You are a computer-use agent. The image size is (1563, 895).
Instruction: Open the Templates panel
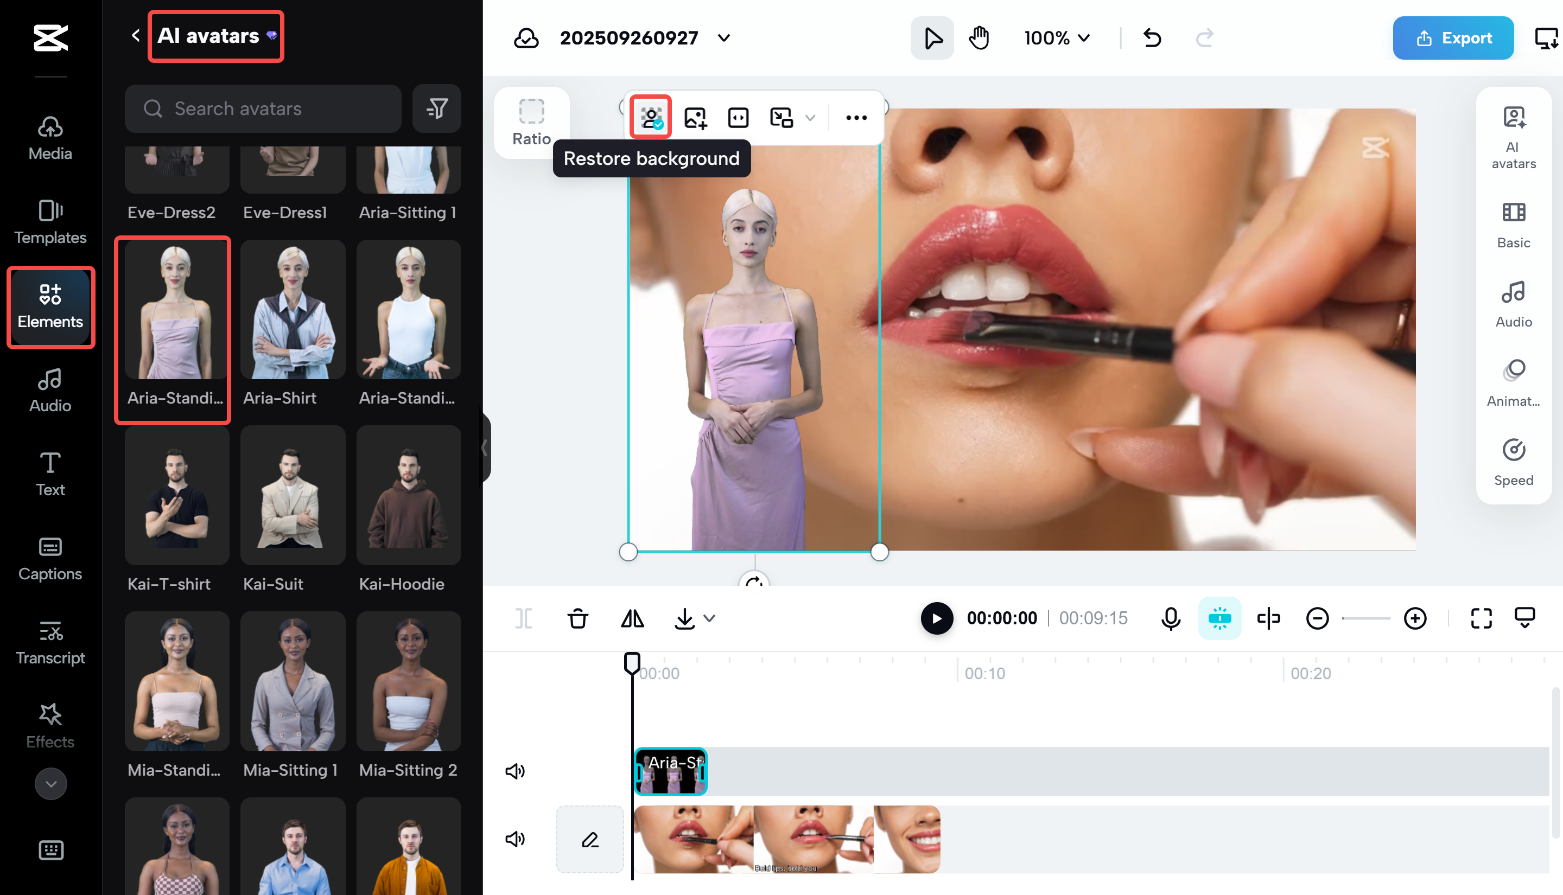(50, 222)
